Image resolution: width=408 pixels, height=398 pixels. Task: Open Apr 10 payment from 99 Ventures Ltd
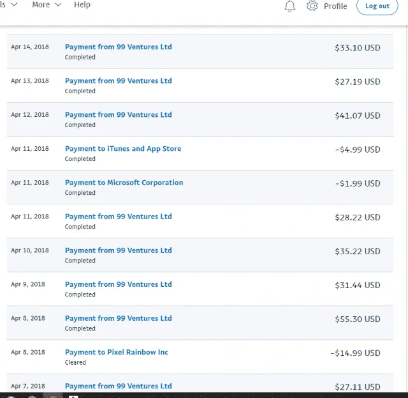pyautogui.click(x=119, y=250)
